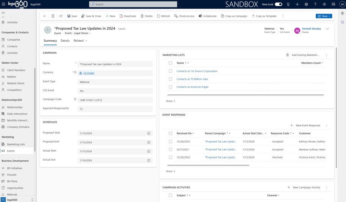
Task: Click New Event Response button
Action: 305,125
